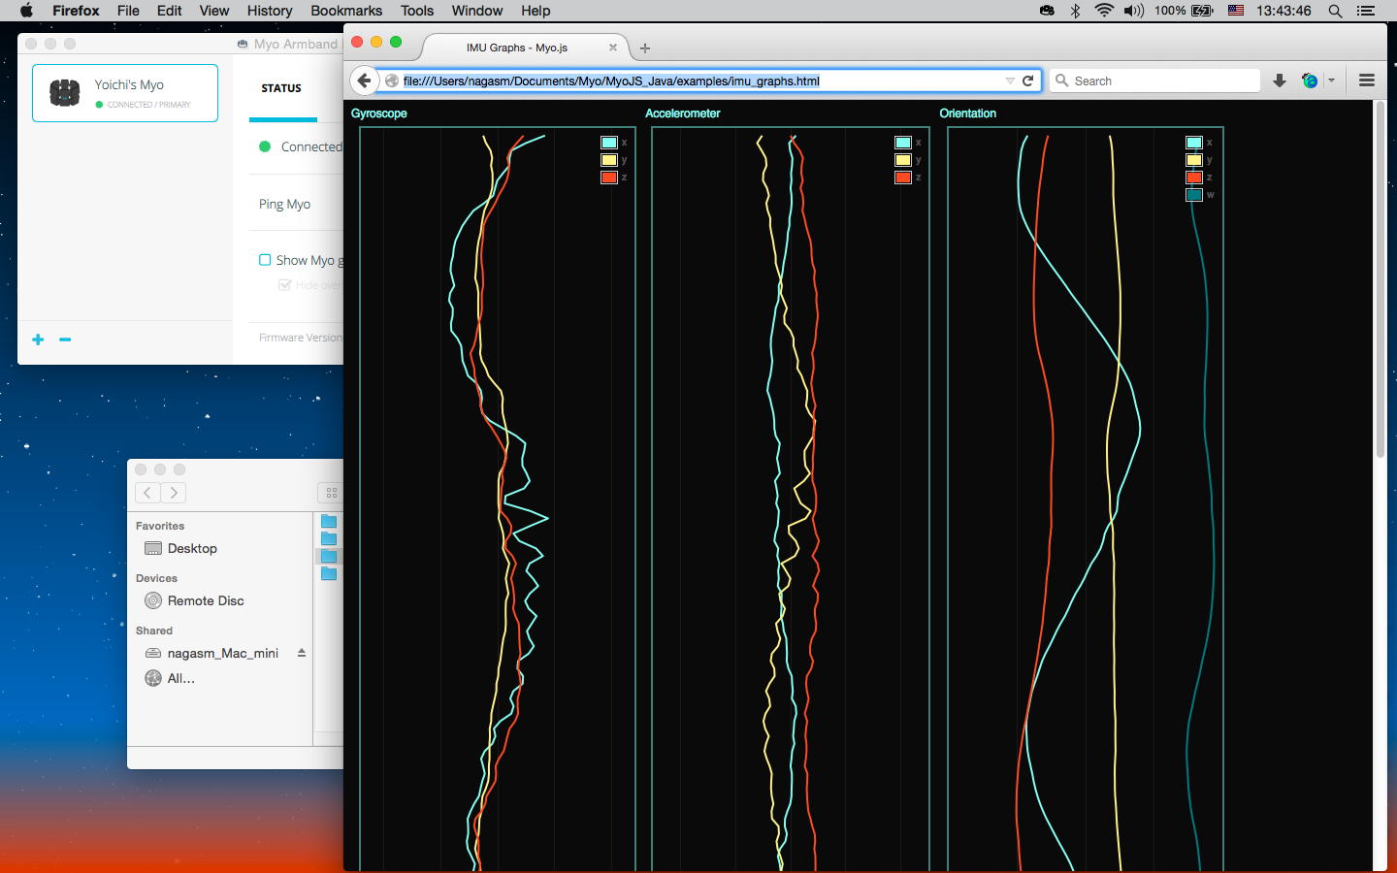The image size is (1397, 873).
Task: Click the Myo armband device icon
Action: [x=65, y=93]
